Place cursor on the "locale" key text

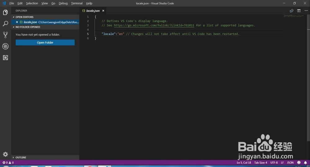108,34
